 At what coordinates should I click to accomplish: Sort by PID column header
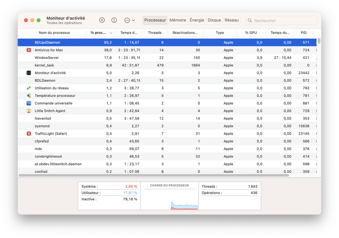304,33
